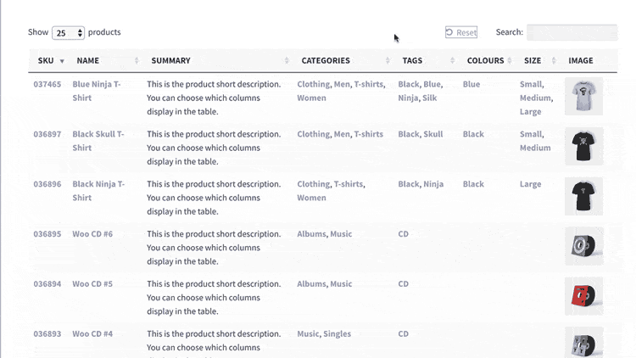Viewport: 636px width, 358px height.
Task: Open SKU 036897 link
Action: [47, 134]
